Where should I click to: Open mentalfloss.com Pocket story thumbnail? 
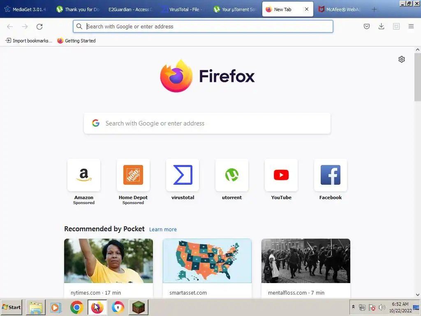[306, 260]
